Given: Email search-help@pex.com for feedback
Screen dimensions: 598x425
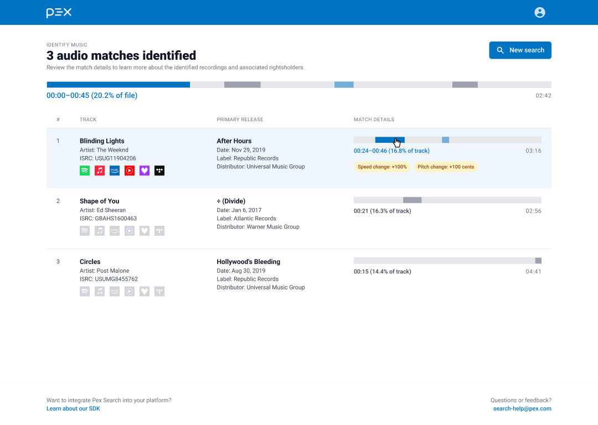Looking at the screenshot, I should coord(522,408).
